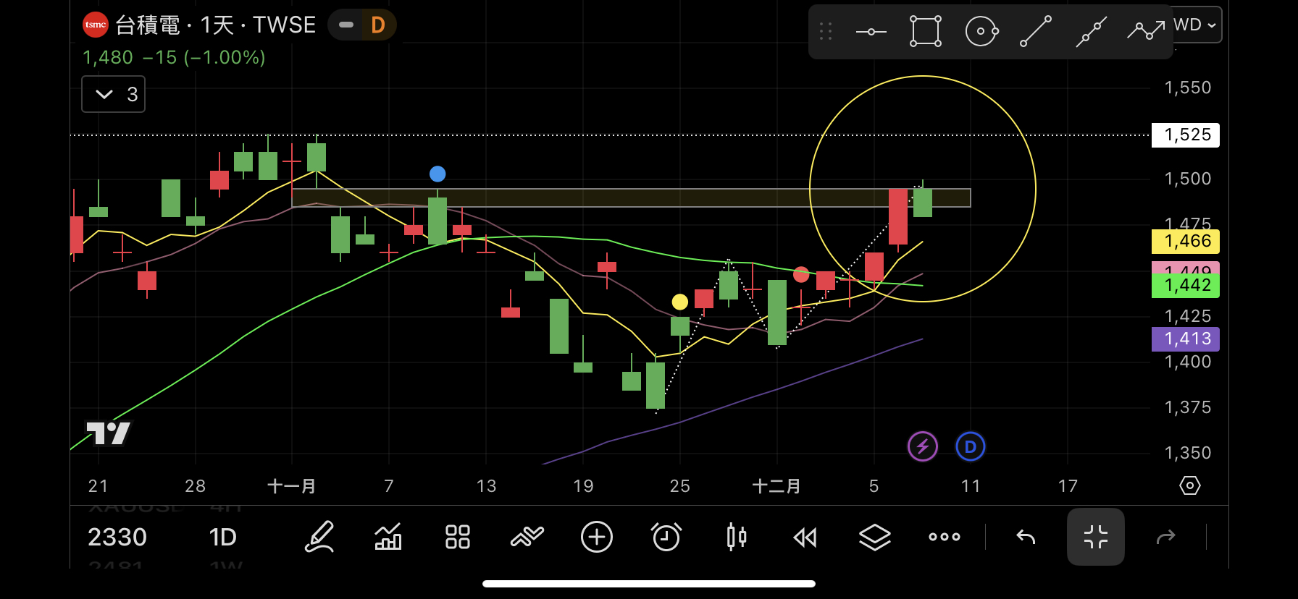Click the 21 date axis label

pos(99,485)
